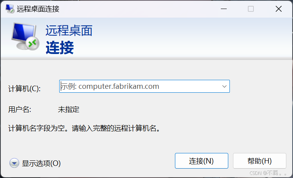293x178 pixels.
Task: Click the 显示选项(O) label
Action: coord(41,163)
